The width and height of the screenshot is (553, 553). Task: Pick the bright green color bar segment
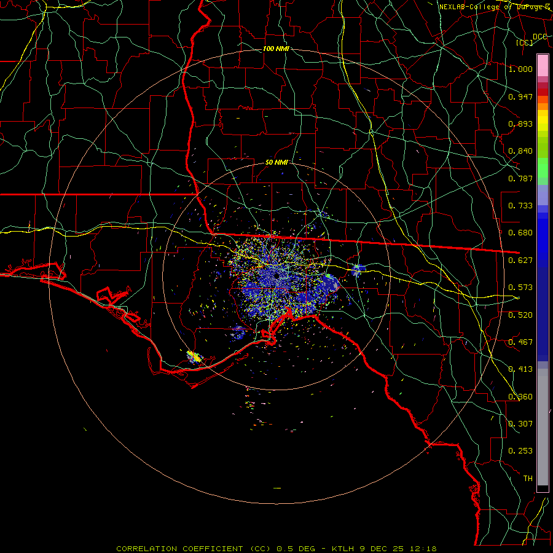pyautogui.click(x=543, y=168)
